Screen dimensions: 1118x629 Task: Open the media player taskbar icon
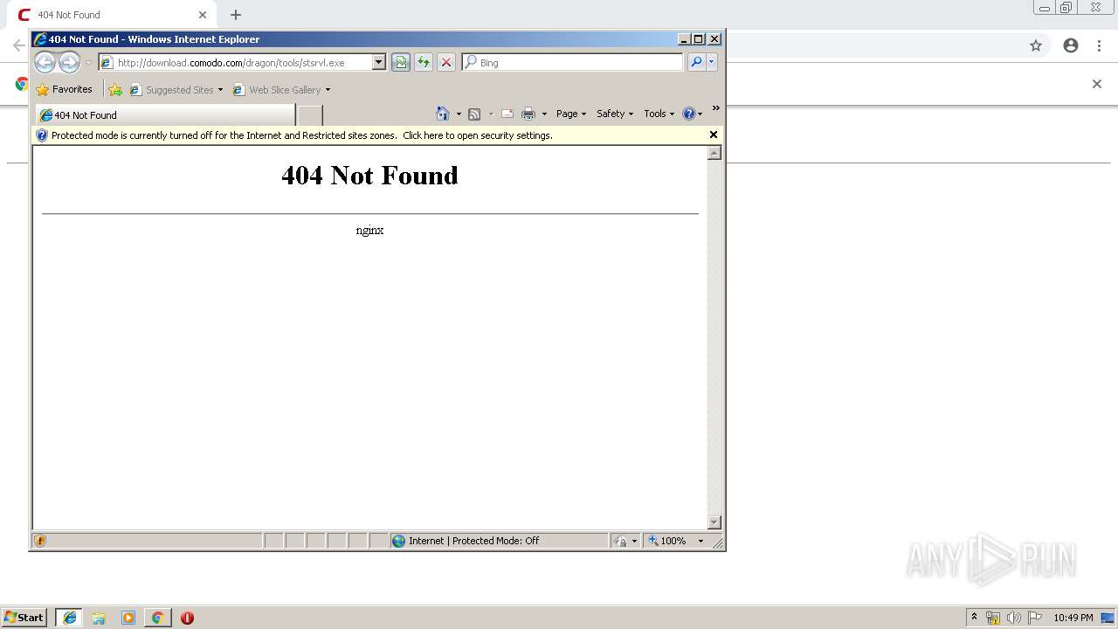(128, 617)
